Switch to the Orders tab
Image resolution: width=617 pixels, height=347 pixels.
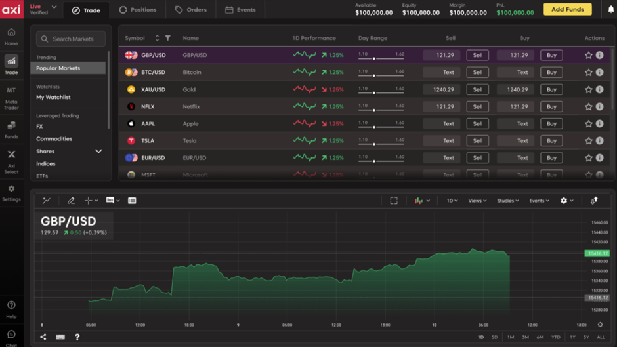pos(190,10)
